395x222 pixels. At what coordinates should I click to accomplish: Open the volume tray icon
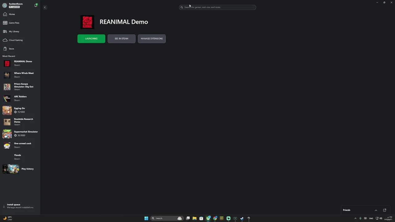coord(381,218)
